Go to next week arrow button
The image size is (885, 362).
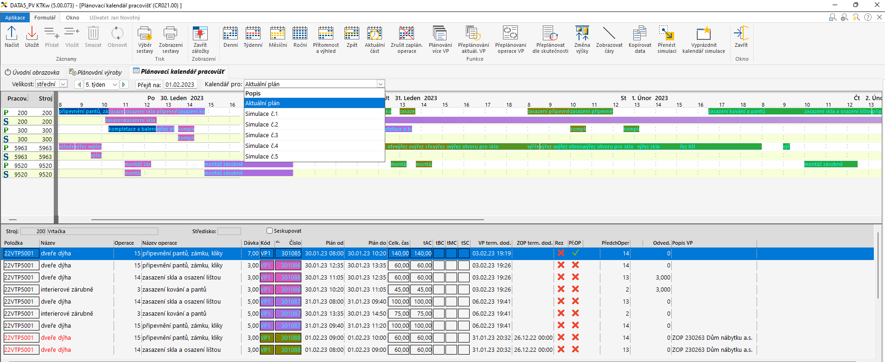pyautogui.click(x=124, y=85)
